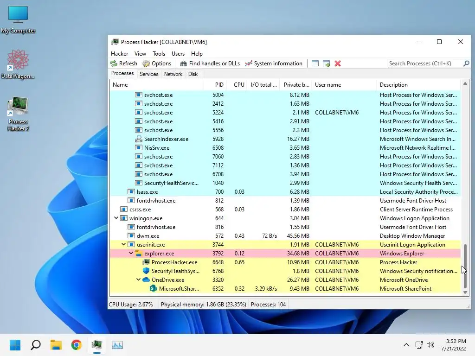The height and width of the screenshot is (356, 475).
Task: Click the Microsoft.Shar... SharePoint icon
Action: (153, 288)
